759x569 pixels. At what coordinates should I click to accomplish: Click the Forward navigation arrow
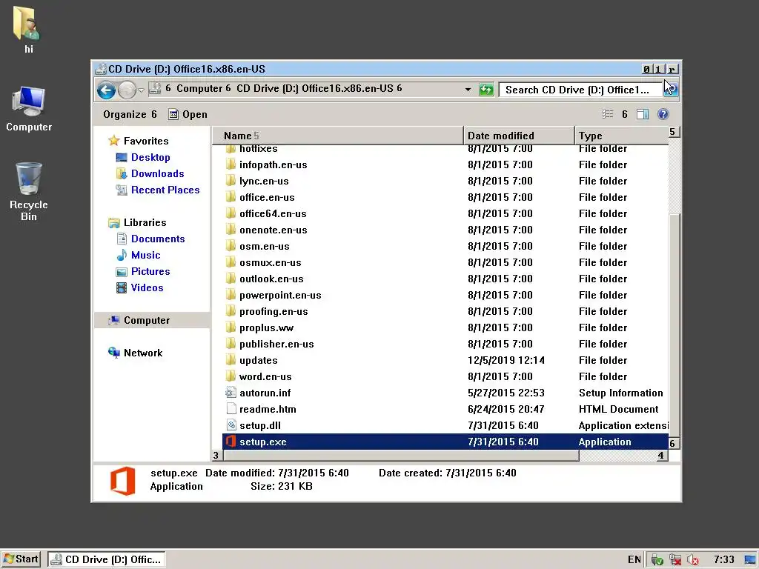click(127, 90)
